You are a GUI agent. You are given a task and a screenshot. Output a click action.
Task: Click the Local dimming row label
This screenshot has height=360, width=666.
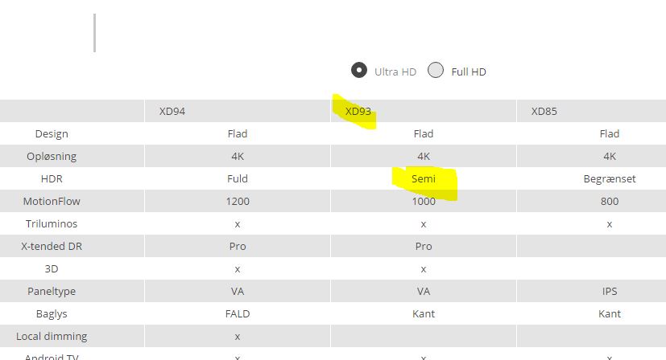tap(52, 337)
